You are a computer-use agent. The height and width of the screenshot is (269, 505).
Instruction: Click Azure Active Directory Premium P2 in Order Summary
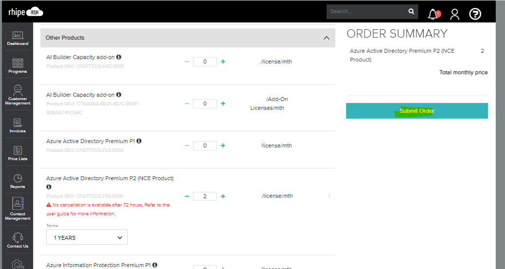click(402, 55)
